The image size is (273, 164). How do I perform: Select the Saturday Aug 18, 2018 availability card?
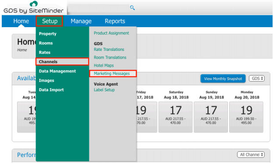[175, 117]
